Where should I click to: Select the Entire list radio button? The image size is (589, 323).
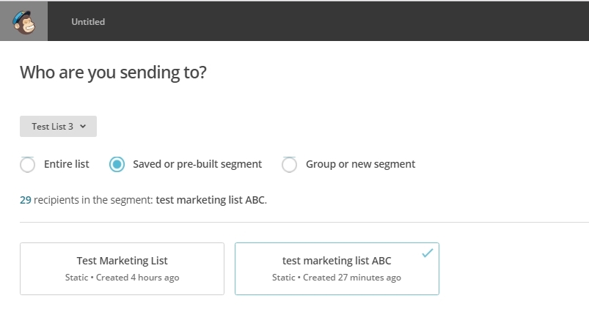click(x=27, y=164)
